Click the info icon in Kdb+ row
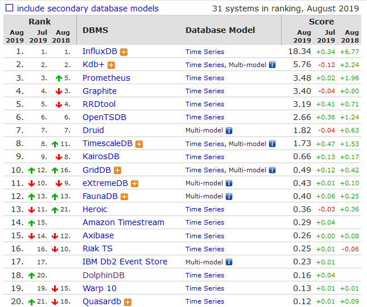Screen dimensions: 367x307 point(272,65)
